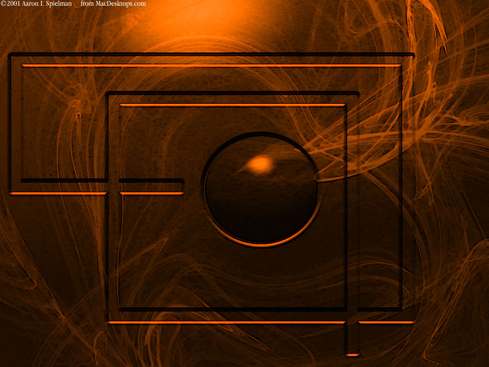Click the long orange bar beneath the inner square
The width and height of the screenshot is (489, 367).
(x=227, y=323)
